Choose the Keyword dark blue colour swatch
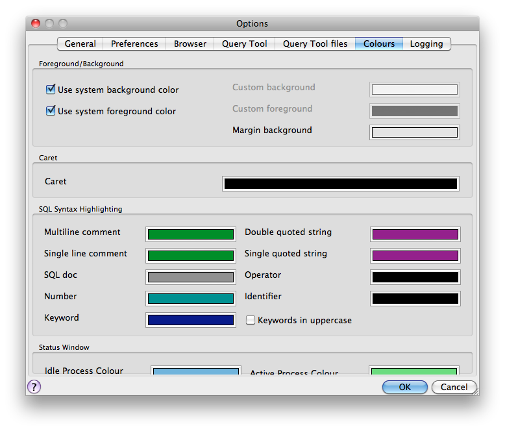Viewport: 505px width, 431px height. (191, 320)
